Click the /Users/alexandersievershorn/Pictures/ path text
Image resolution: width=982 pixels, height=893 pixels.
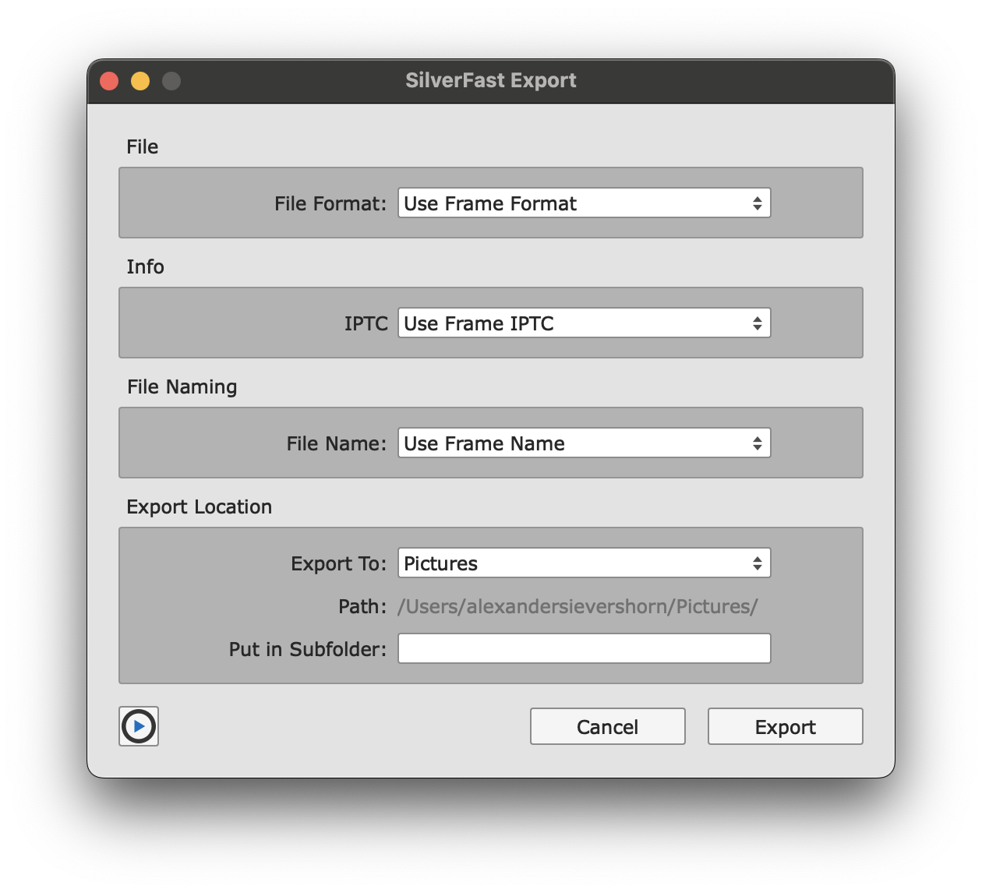click(x=578, y=607)
